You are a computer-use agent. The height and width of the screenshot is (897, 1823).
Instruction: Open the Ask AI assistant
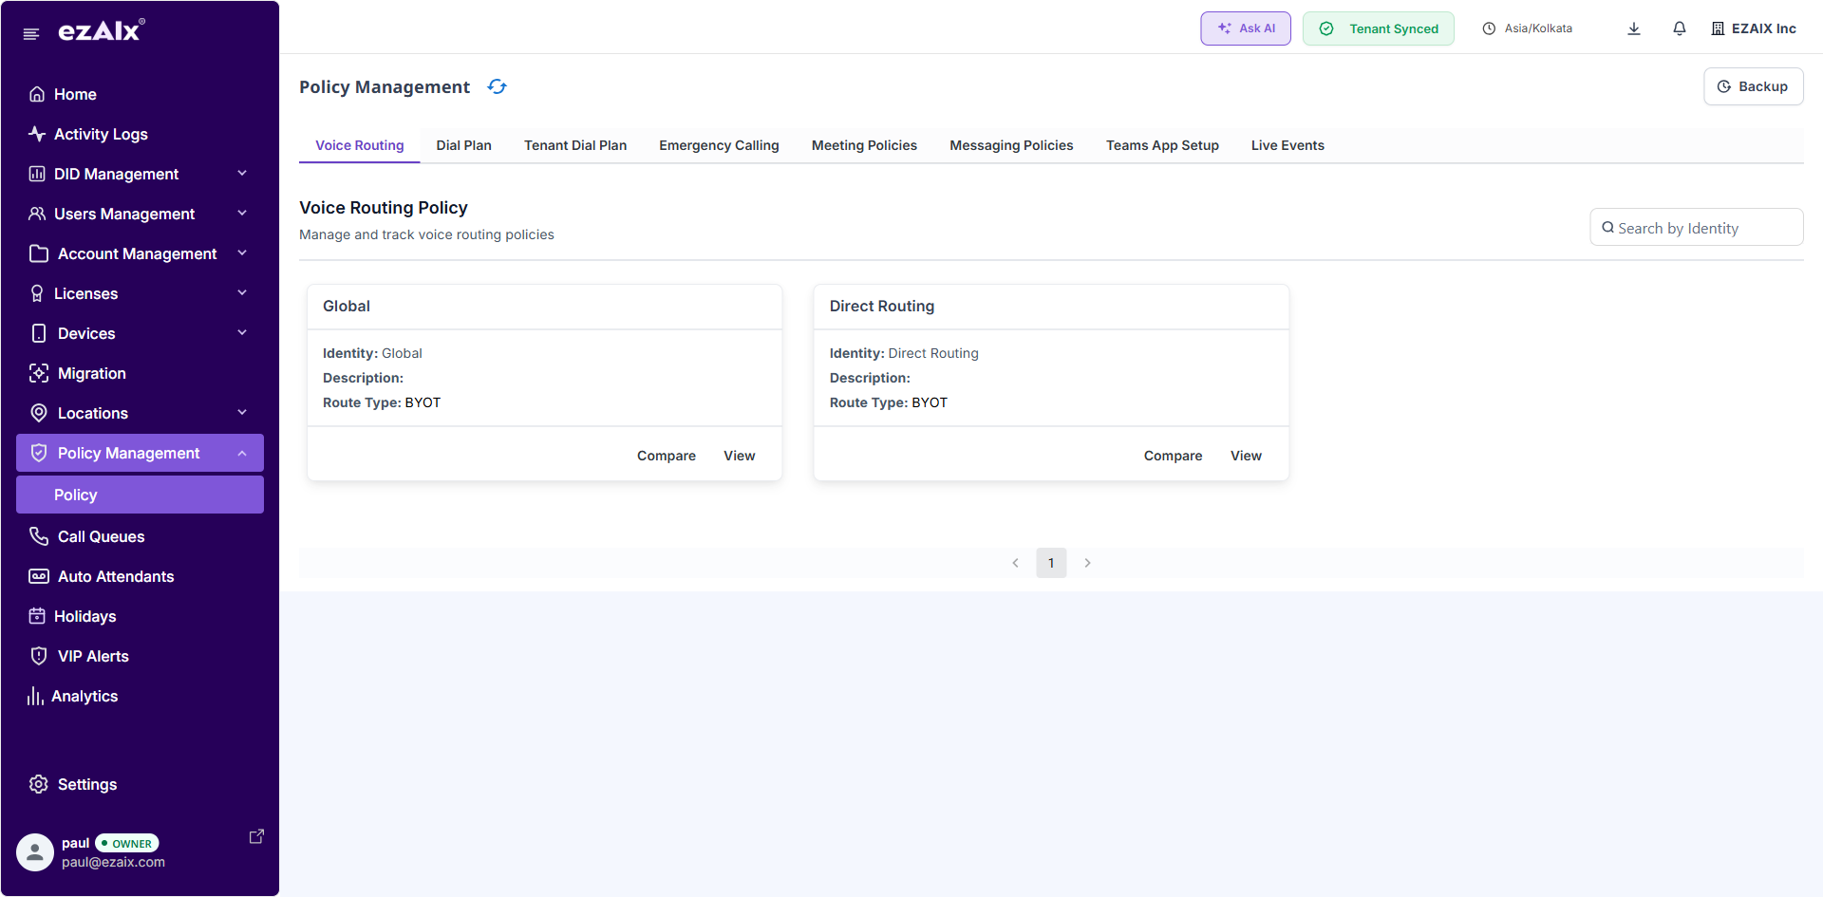click(x=1245, y=28)
